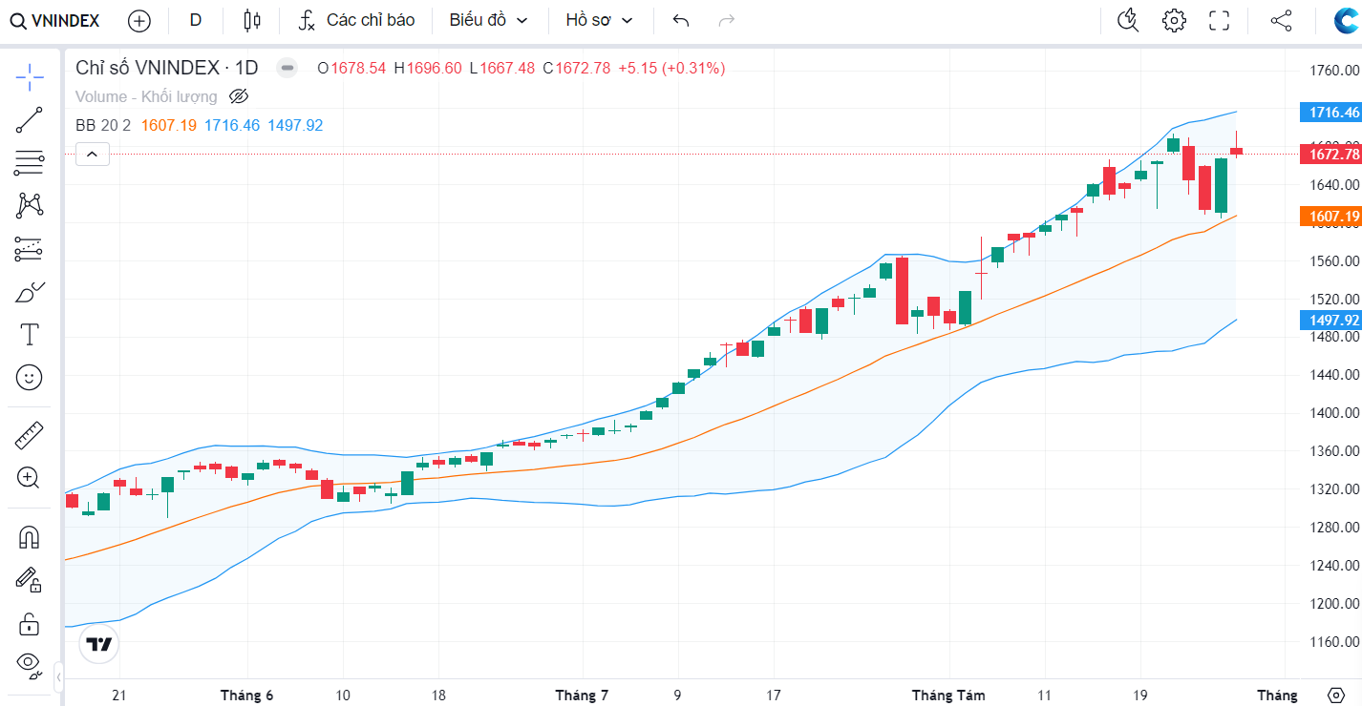Redo last chart action
This screenshot has height=706, width=1362.
tap(727, 21)
